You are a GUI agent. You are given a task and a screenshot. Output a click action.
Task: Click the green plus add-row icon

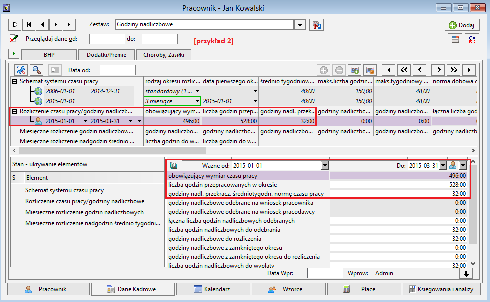[324, 70]
